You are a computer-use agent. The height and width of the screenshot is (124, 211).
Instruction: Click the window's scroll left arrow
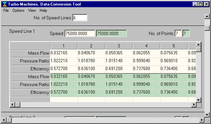(4, 120)
